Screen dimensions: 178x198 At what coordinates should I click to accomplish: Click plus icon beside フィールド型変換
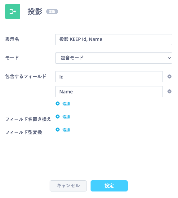pos(58,129)
